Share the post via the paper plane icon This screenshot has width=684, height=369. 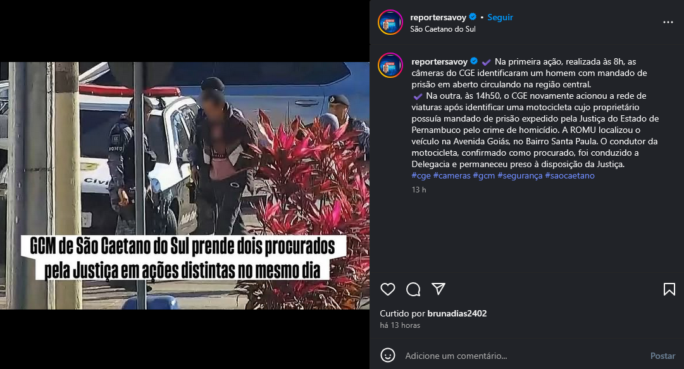click(x=438, y=289)
